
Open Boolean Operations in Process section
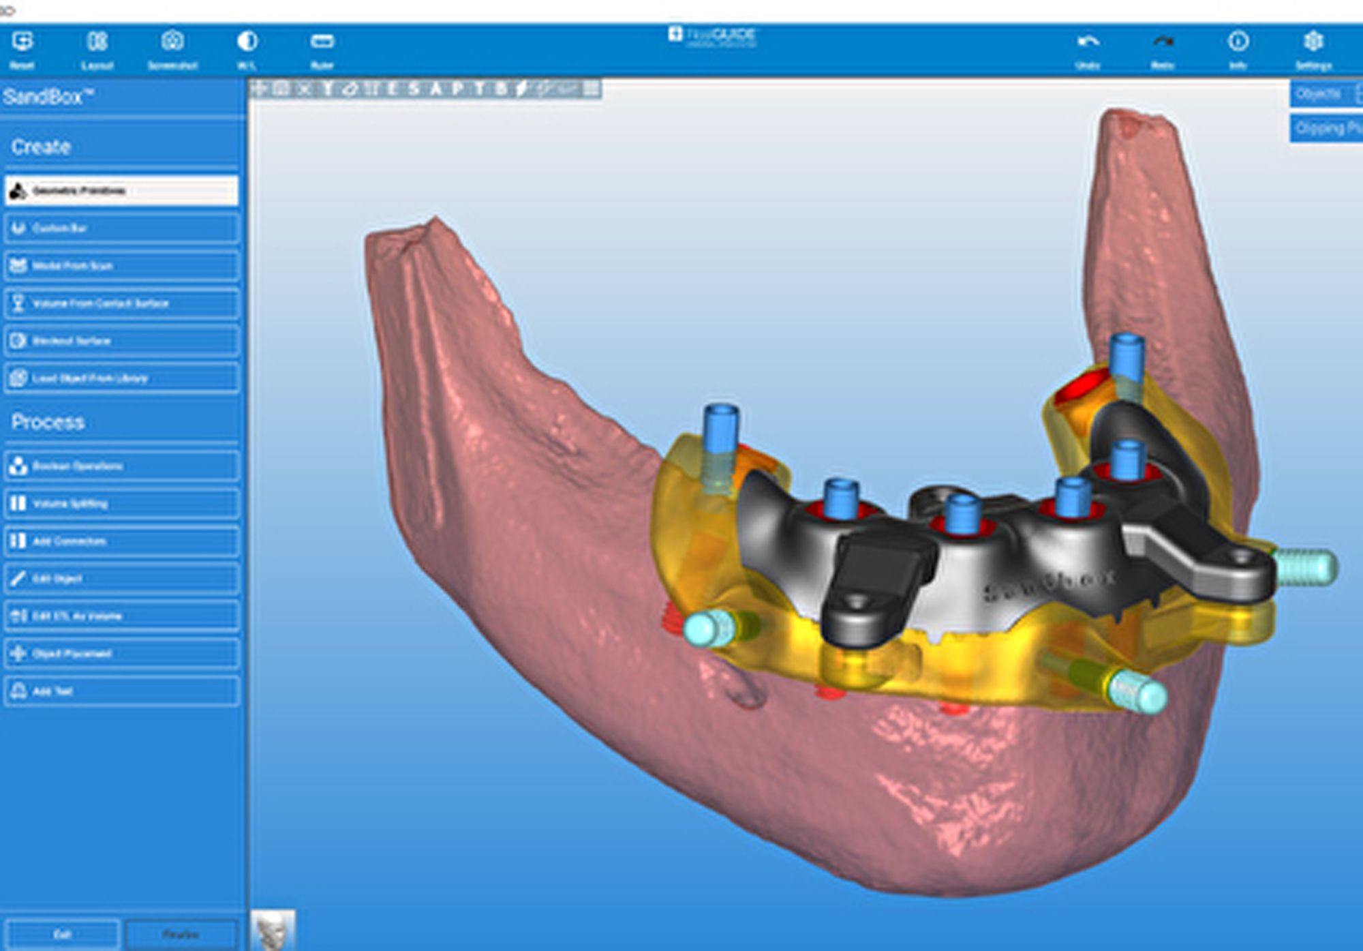121,466
